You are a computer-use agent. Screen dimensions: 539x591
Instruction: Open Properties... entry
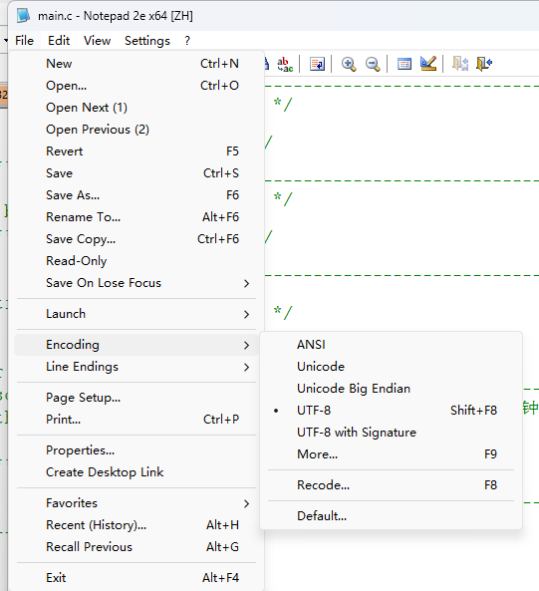coord(135,450)
